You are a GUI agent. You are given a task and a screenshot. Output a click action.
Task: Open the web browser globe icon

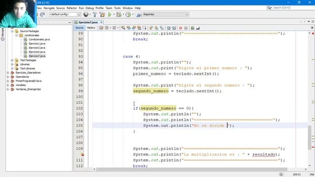pos(86,14)
